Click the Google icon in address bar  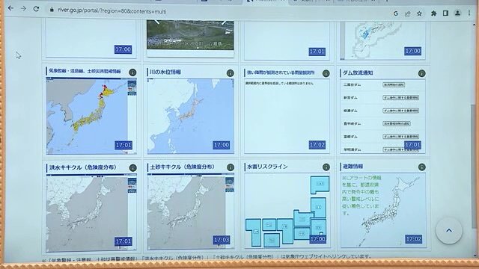(396, 13)
